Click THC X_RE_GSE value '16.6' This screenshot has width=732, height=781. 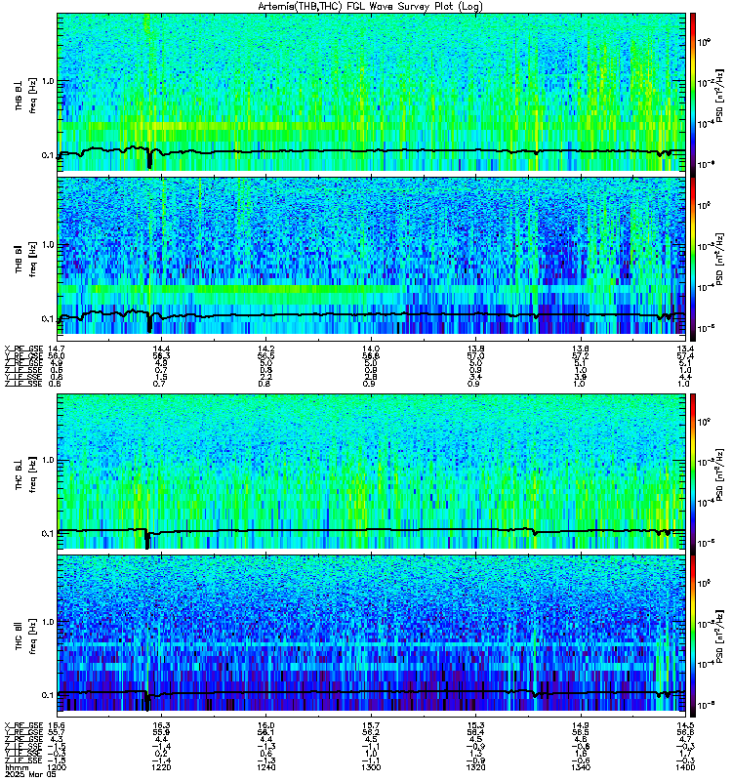tap(56, 725)
